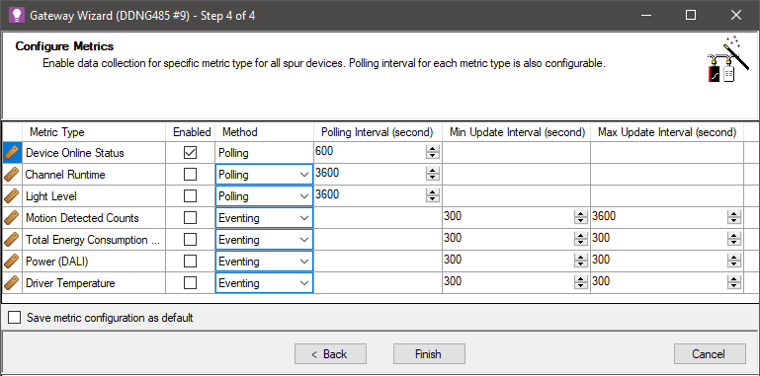The height and width of the screenshot is (376, 760).
Task: Check Save metric configuration as default
Action: (15, 318)
